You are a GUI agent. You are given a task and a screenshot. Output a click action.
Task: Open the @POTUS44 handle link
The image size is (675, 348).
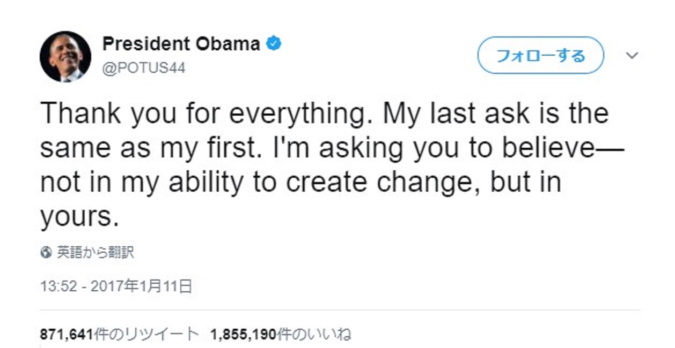tap(144, 69)
